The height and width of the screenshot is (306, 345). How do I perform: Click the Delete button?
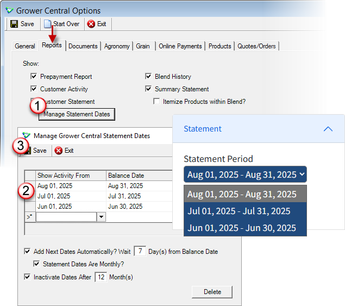coord(212,292)
